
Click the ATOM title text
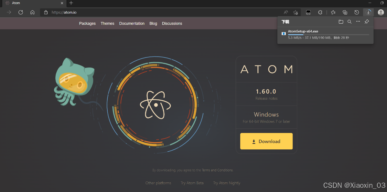tap(266, 69)
